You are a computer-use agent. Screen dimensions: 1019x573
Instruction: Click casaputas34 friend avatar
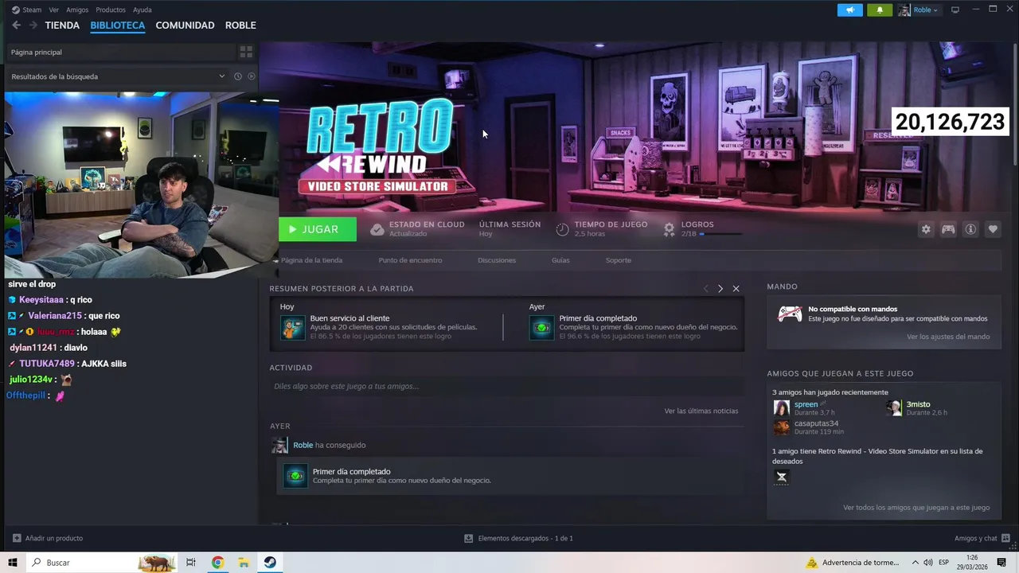click(782, 427)
